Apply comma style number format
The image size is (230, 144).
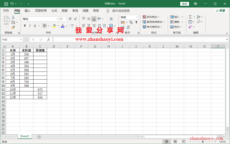(136, 22)
